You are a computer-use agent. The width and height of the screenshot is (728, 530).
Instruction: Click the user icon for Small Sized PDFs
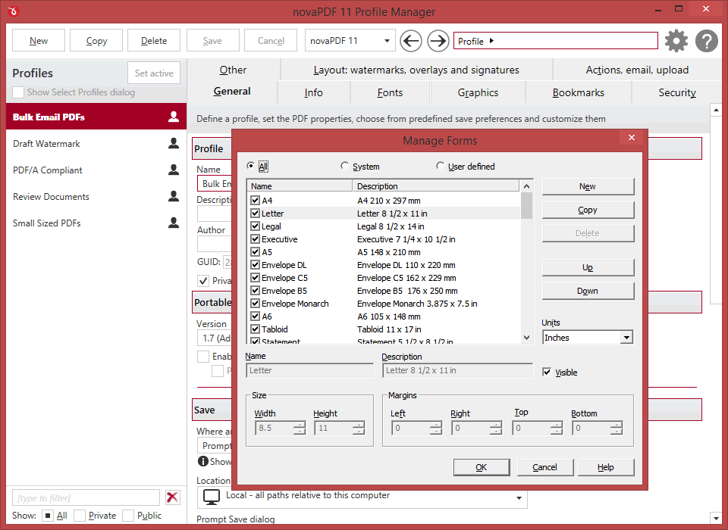coord(174,223)
